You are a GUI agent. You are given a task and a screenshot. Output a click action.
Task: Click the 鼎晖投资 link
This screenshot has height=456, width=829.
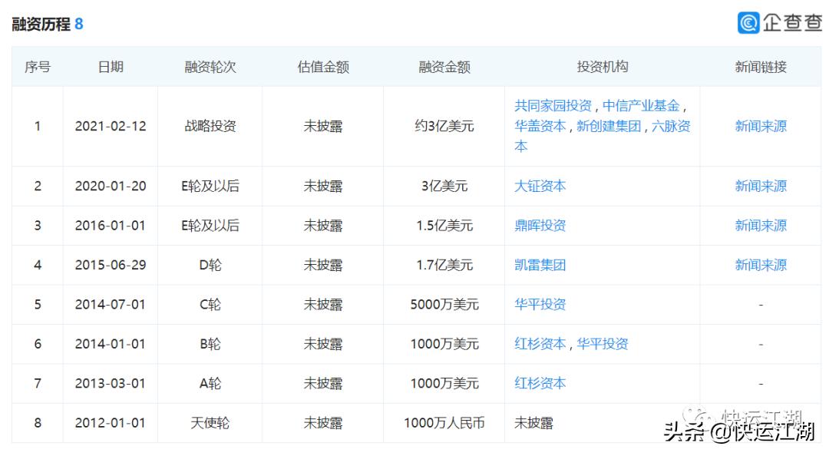pyautogui.click(x=541, y=226)
